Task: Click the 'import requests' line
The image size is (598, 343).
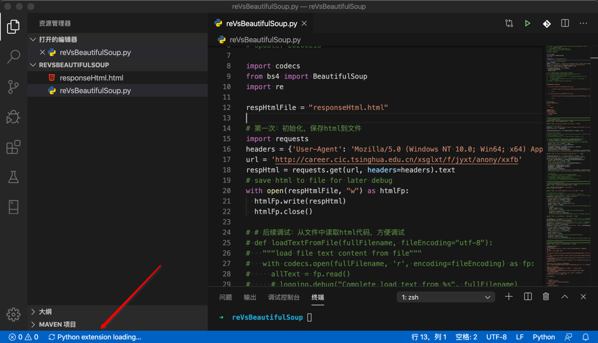Action: (277, 139)
